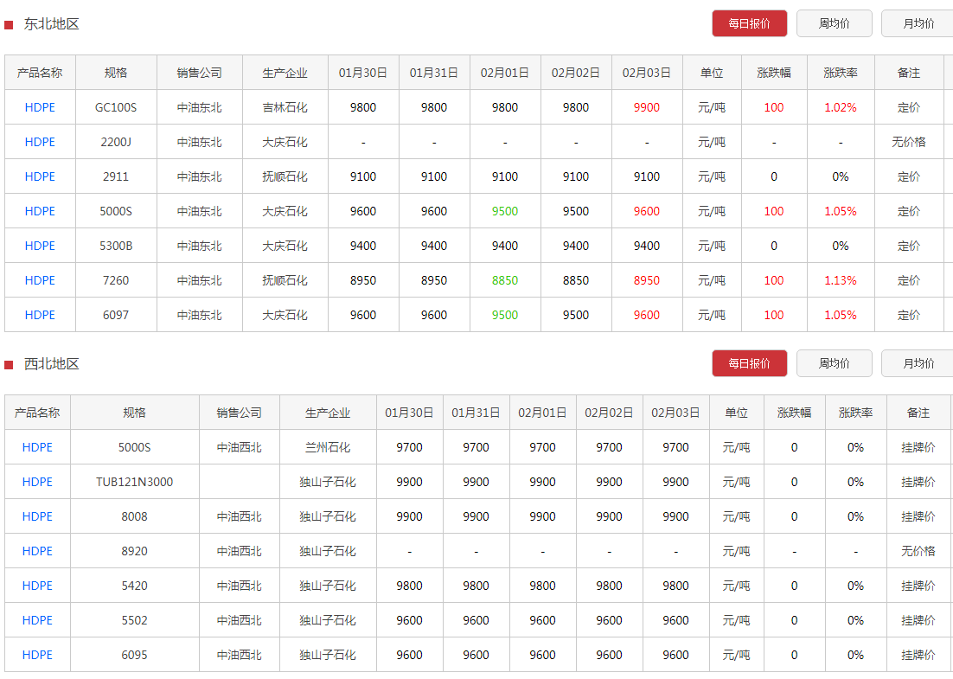The image size is (953, 679).
Task: Click red 9900 price in GC100S row
Action: coord(647,107)
